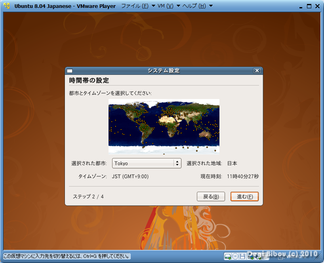
Task: Click the Ctrl+G input hint in status bar
Action: 67,256
